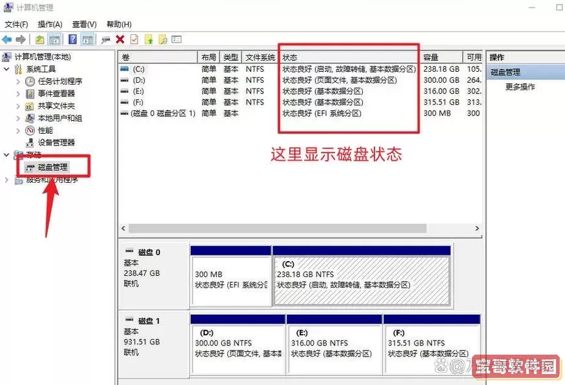The height and width of the screenshot is (385, 565).
Task: Click the drive icon of the (C:) row
Action: point(125,69)
